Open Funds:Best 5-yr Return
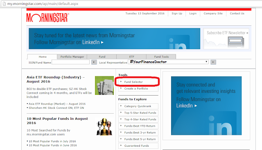The image size is (262, 150). [x=138, y=139]
